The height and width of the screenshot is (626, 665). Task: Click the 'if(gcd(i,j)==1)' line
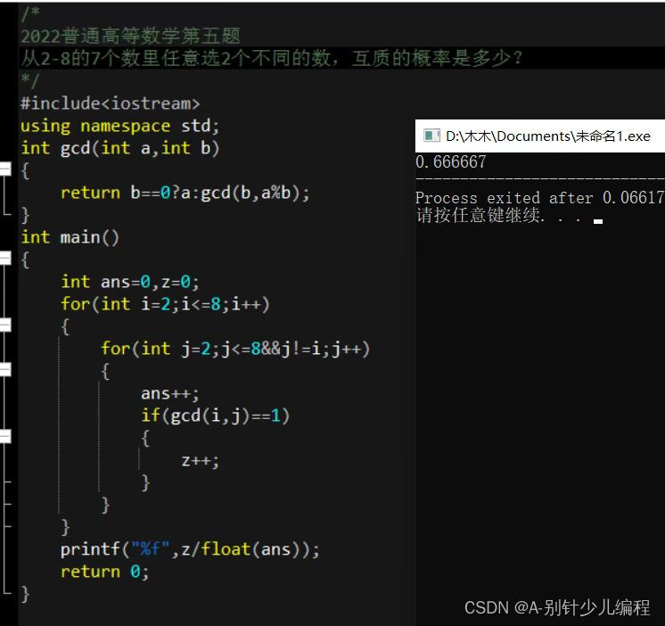(216, 416)
